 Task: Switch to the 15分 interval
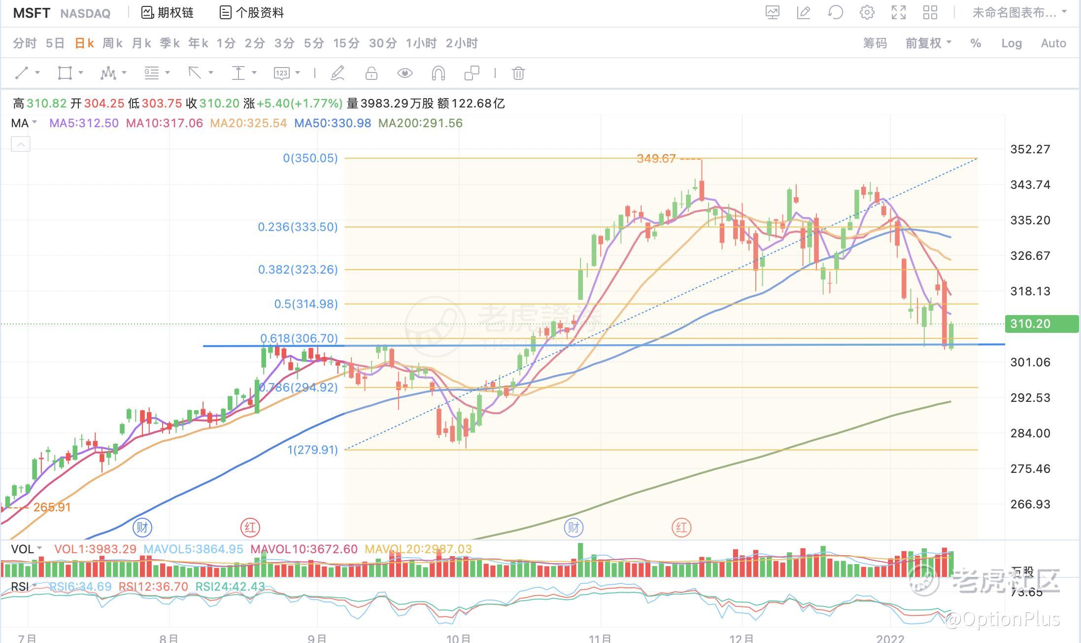(x=346, y=43)
